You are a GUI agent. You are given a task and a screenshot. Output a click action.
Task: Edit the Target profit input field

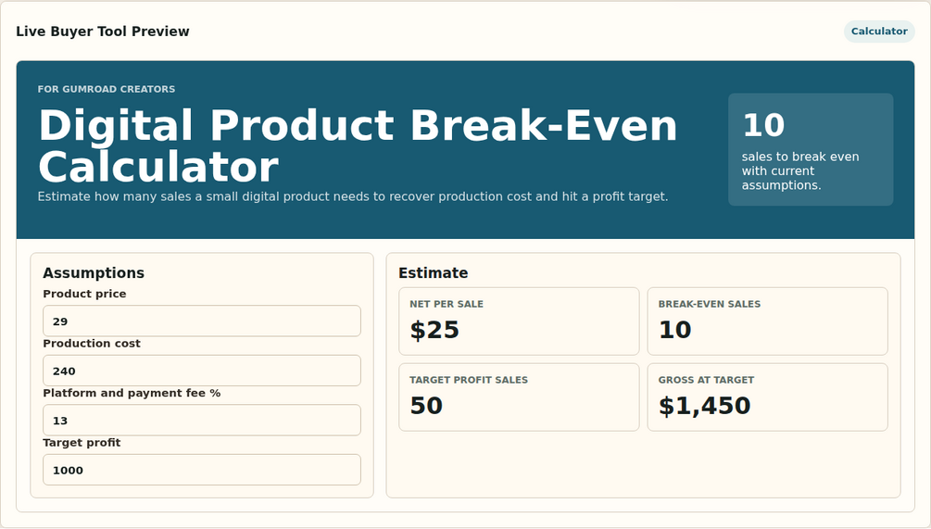click(202, 471)
